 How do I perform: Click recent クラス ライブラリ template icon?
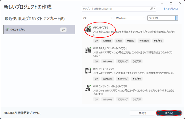pos(7,30)
